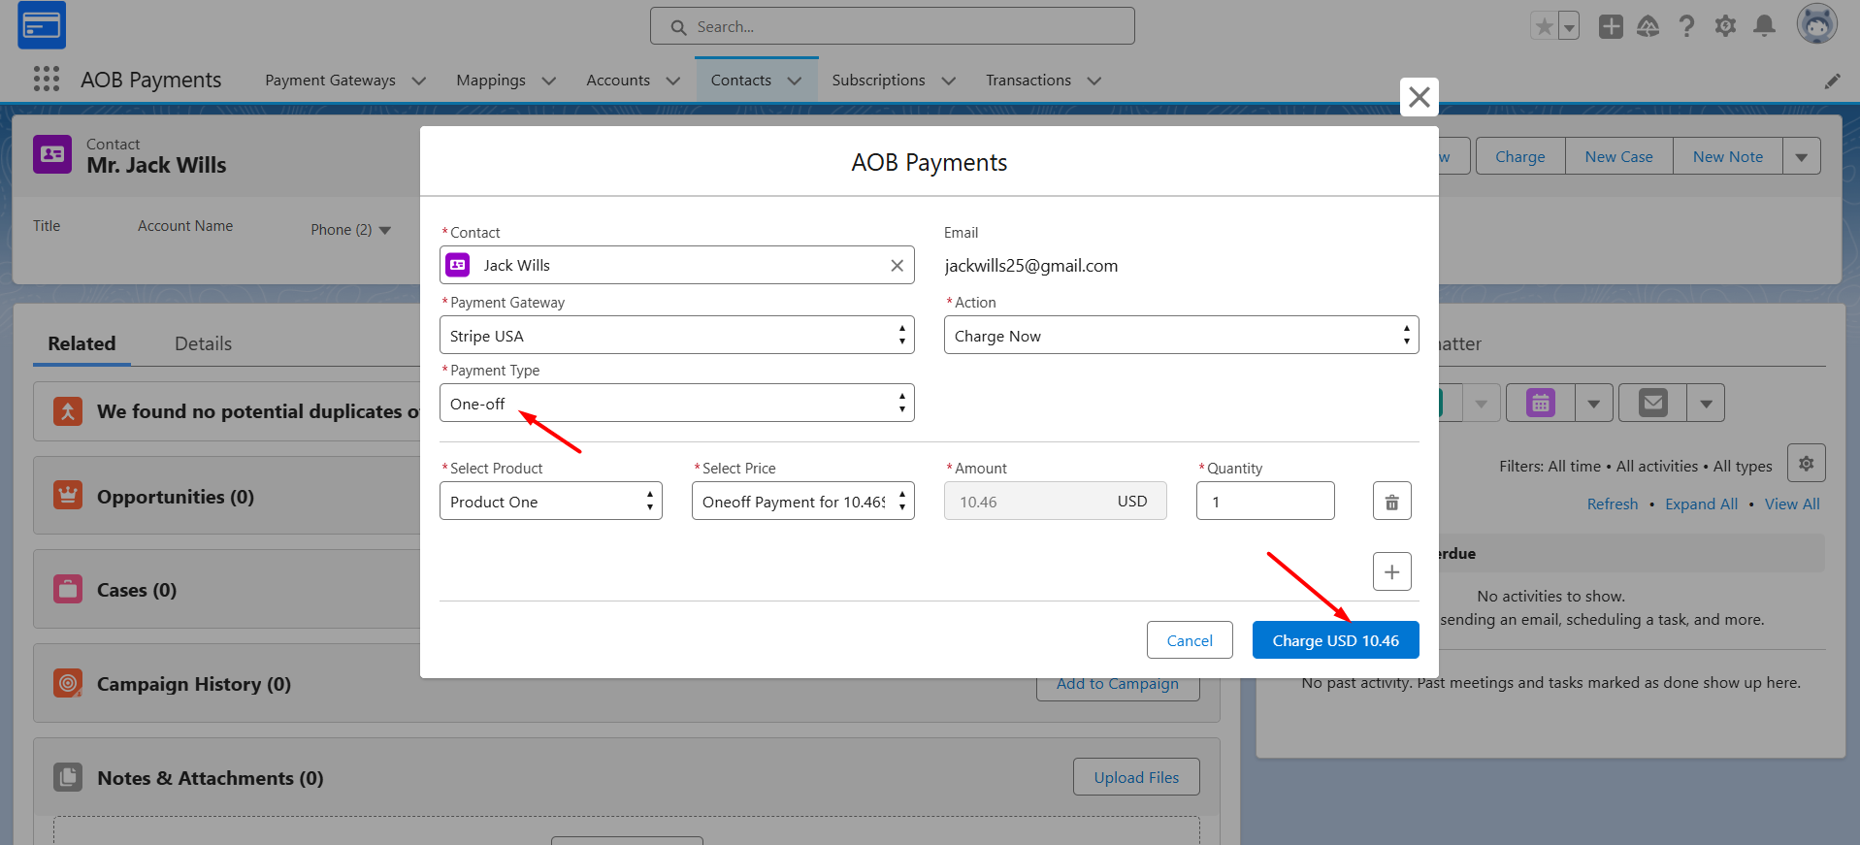Click the activity filter settings gear
1860x845 pixels.
coord(1807,464)
